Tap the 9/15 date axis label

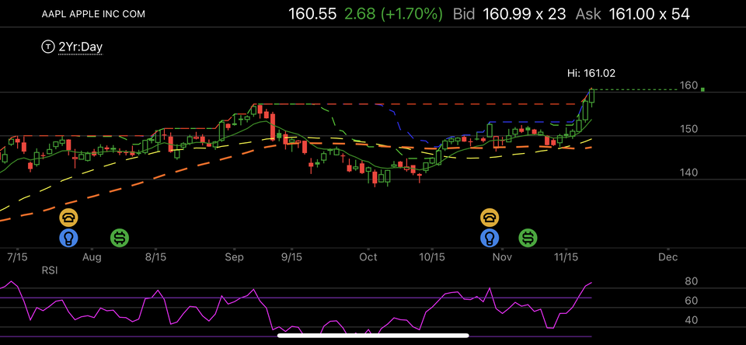292,257
